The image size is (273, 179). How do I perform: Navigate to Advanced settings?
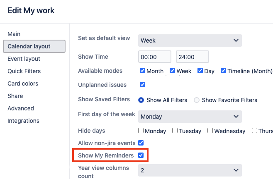click(21, 108)
